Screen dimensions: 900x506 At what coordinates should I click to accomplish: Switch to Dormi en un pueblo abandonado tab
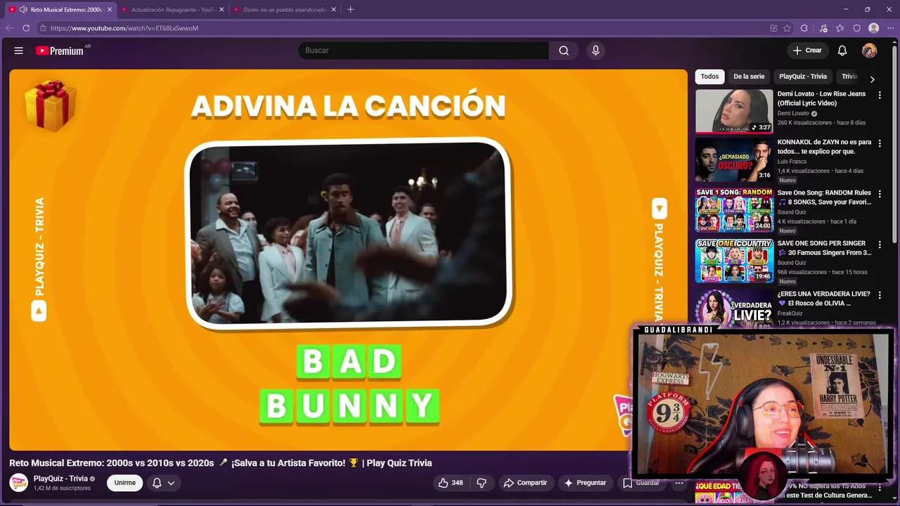click(x=285, y=10)
